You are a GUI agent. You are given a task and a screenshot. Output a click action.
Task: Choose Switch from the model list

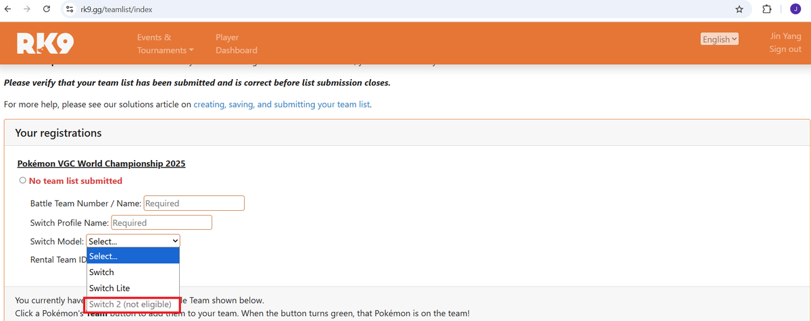click(133, 272)
